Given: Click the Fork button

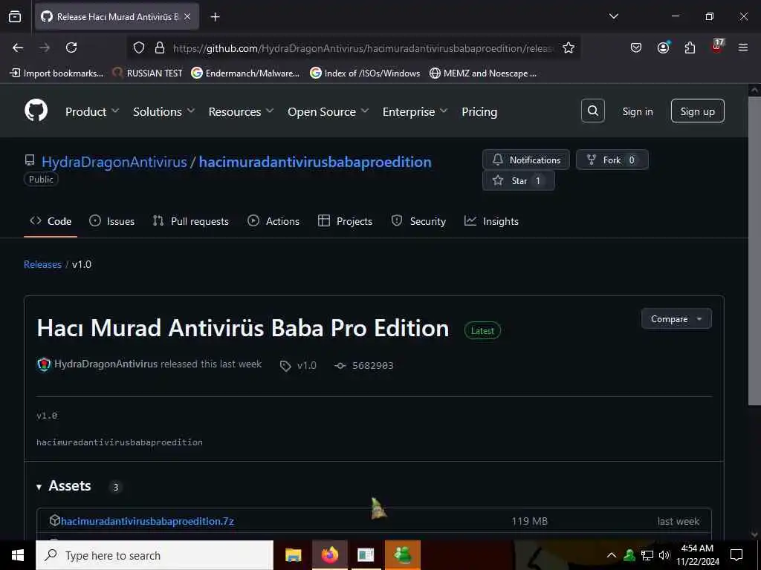Looking at the screenshot, I should (612, 160).
